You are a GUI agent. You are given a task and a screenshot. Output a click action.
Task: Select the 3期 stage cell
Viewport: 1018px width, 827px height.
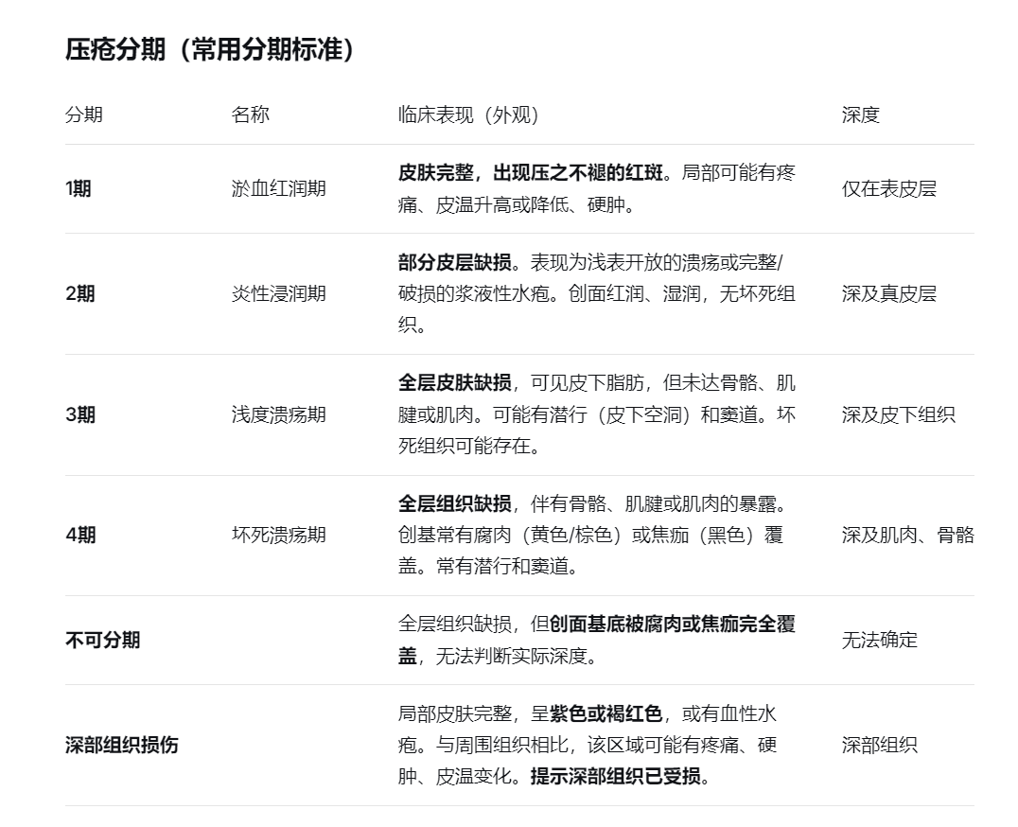(x=80, y=414)
